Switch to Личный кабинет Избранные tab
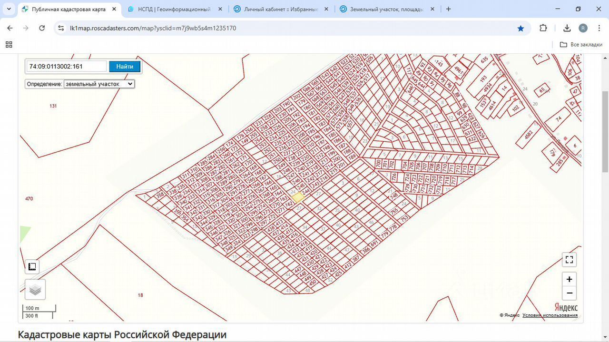The image size is (609, 342). (x=281, y=9)
